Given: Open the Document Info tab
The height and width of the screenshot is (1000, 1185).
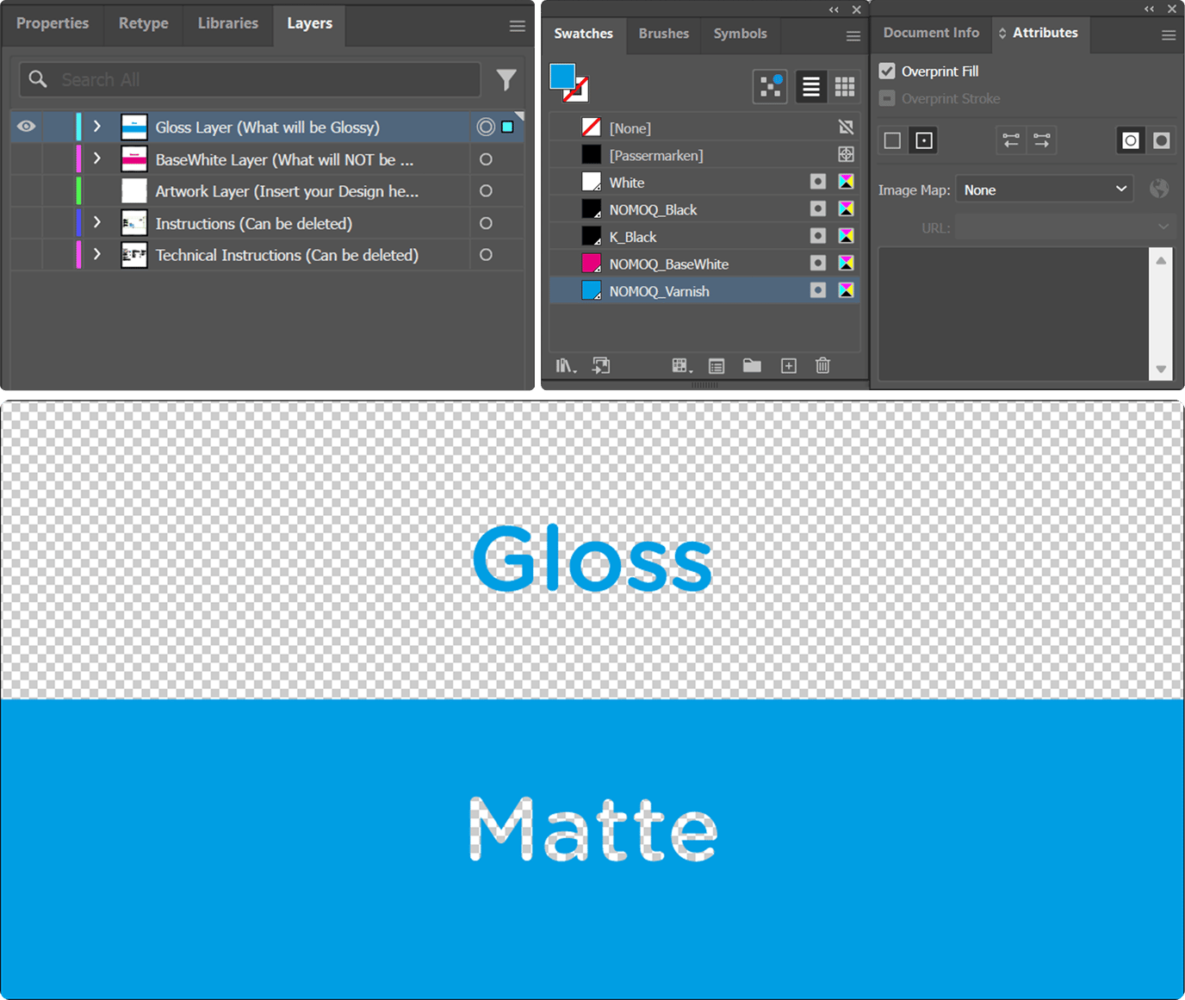Looking at the screenshot, I should coord(931,33).
